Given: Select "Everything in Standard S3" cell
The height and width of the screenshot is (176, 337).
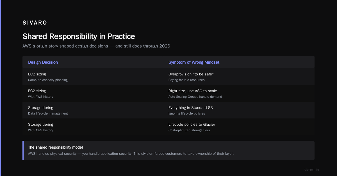Looking at the screenshot, I should (191, 108).
